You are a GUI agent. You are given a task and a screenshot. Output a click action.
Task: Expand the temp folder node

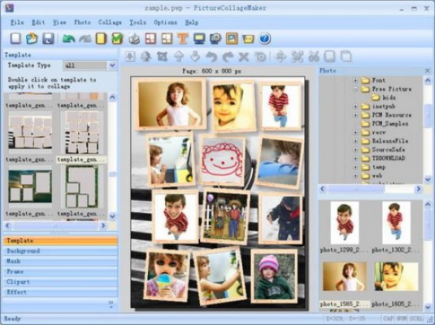(x=355, y=167)
